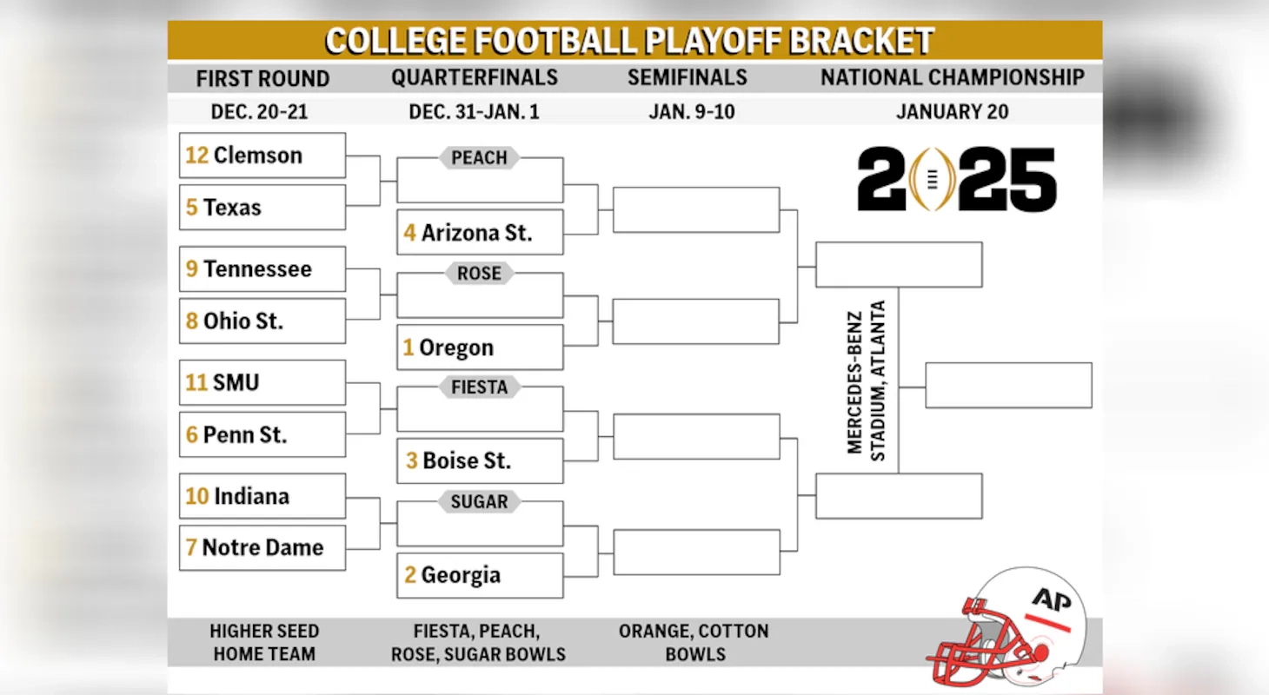Click the 5 Texas team box

click(262, 208)
